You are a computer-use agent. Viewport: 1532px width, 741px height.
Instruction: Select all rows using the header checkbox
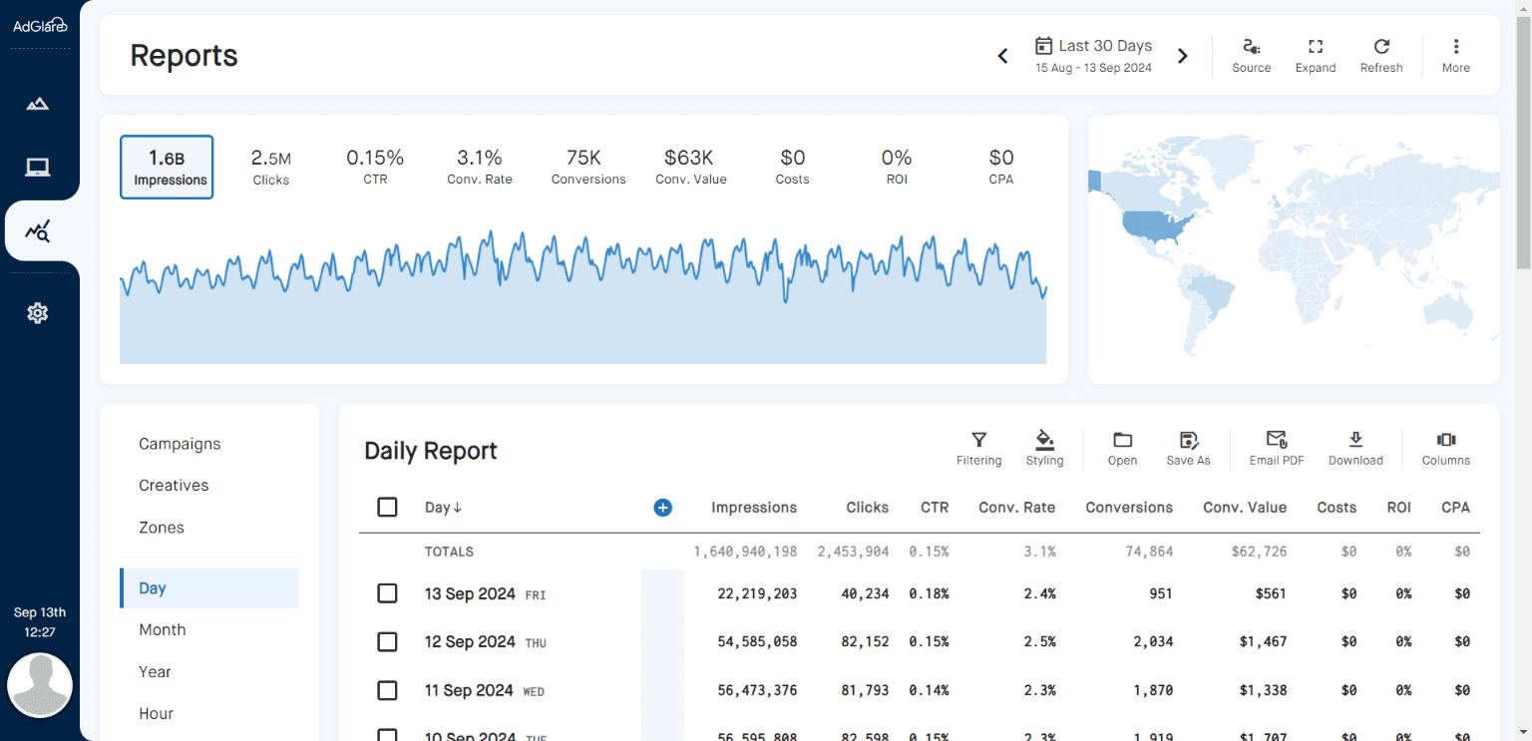coord(387,507)
